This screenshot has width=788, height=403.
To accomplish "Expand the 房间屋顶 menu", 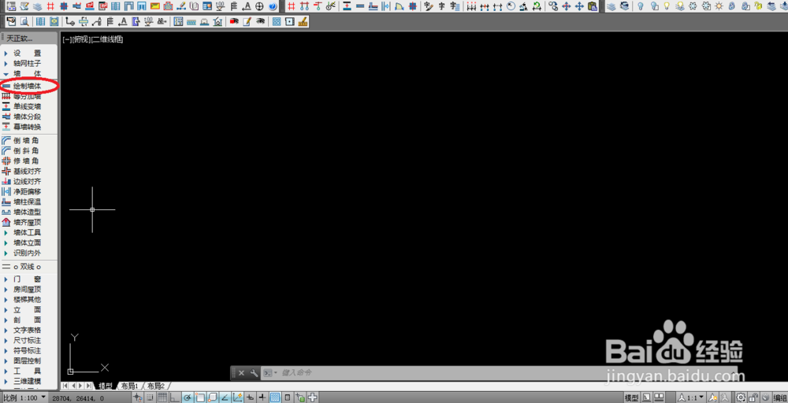I will 28,289.
